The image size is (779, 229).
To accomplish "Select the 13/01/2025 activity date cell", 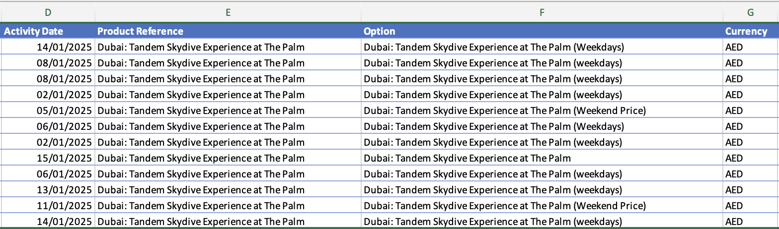I will (48, 190).
